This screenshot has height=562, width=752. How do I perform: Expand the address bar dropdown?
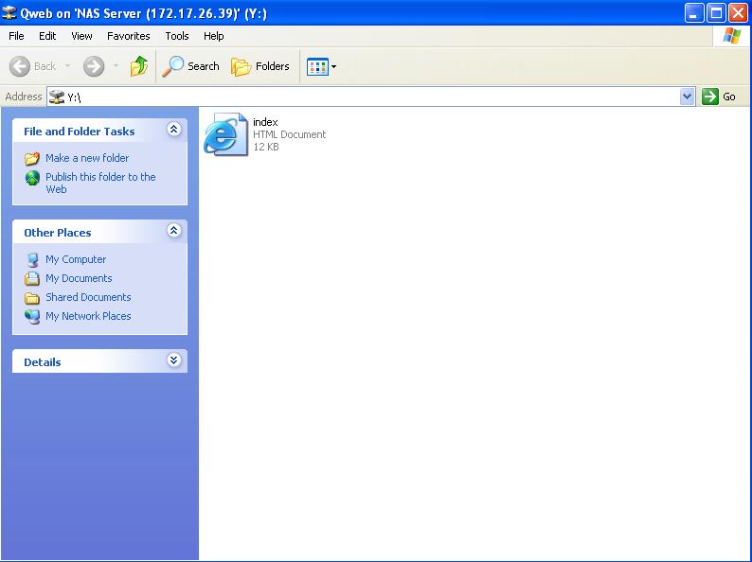coord(688,97)
